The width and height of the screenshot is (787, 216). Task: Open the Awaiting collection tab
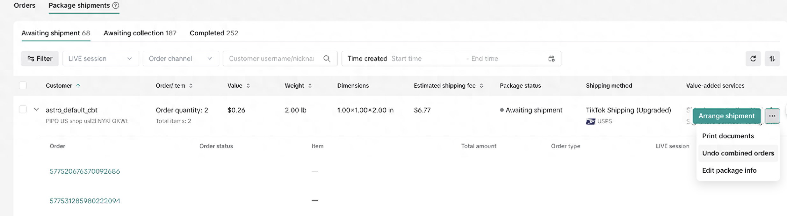(x=140, y=33)
